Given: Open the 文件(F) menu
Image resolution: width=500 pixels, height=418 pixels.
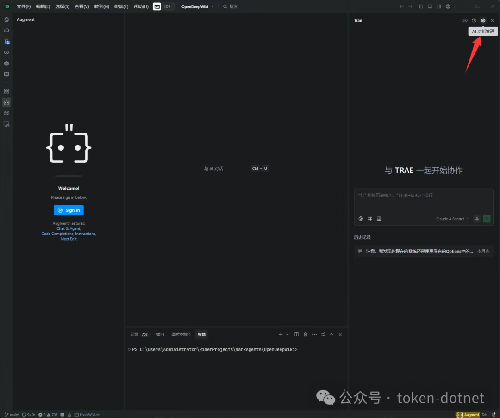Looking at the screenshot, I should point(24,6).
